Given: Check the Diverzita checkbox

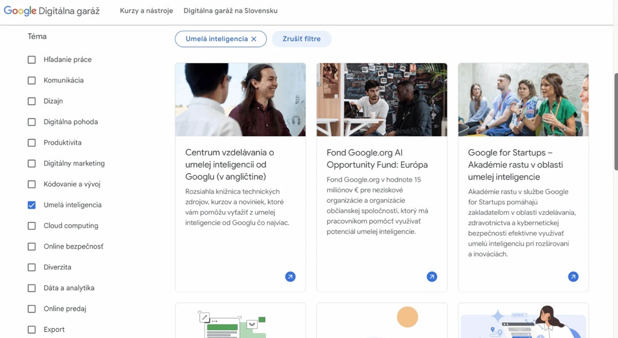Looking at the screenshot, I should click(32, 267).
